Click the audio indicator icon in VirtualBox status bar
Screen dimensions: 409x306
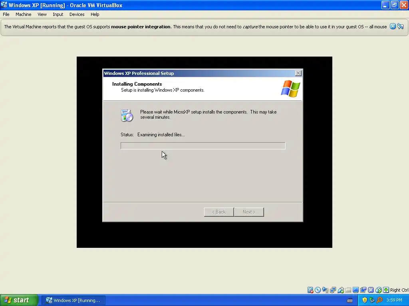coord(325,290)
